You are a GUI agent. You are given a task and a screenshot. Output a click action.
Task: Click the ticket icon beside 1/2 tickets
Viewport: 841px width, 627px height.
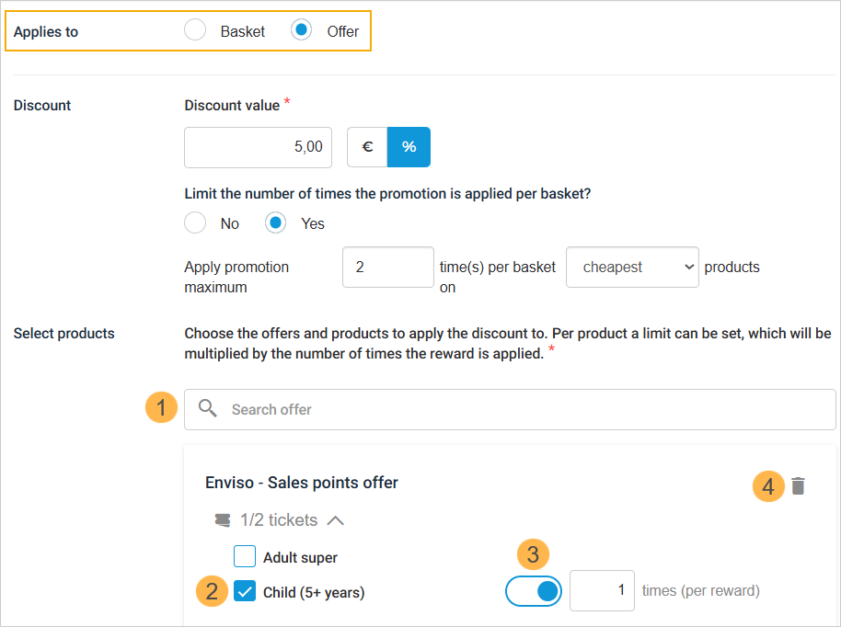pos(222,520)
